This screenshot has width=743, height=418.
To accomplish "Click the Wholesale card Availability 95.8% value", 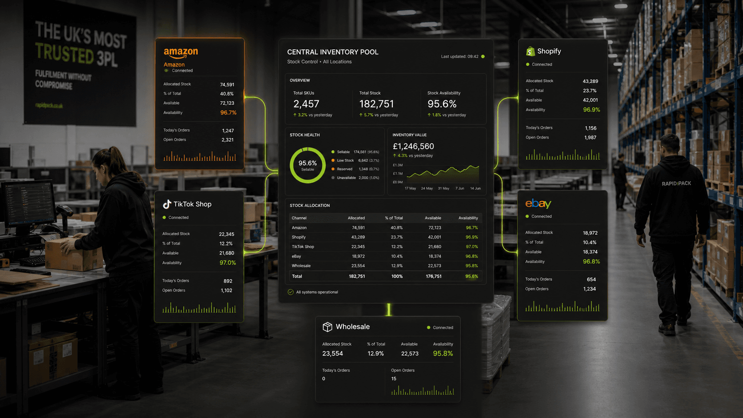I will (443, 354).
